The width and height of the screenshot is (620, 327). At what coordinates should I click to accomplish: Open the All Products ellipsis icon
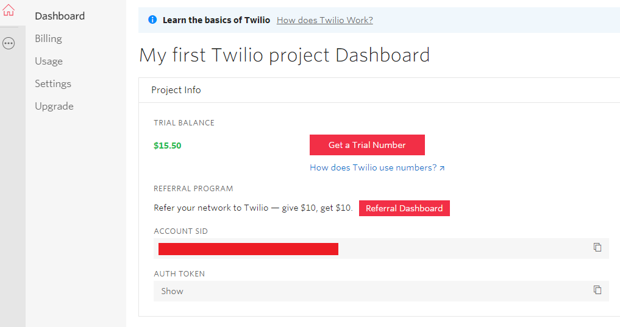(9, 43)
